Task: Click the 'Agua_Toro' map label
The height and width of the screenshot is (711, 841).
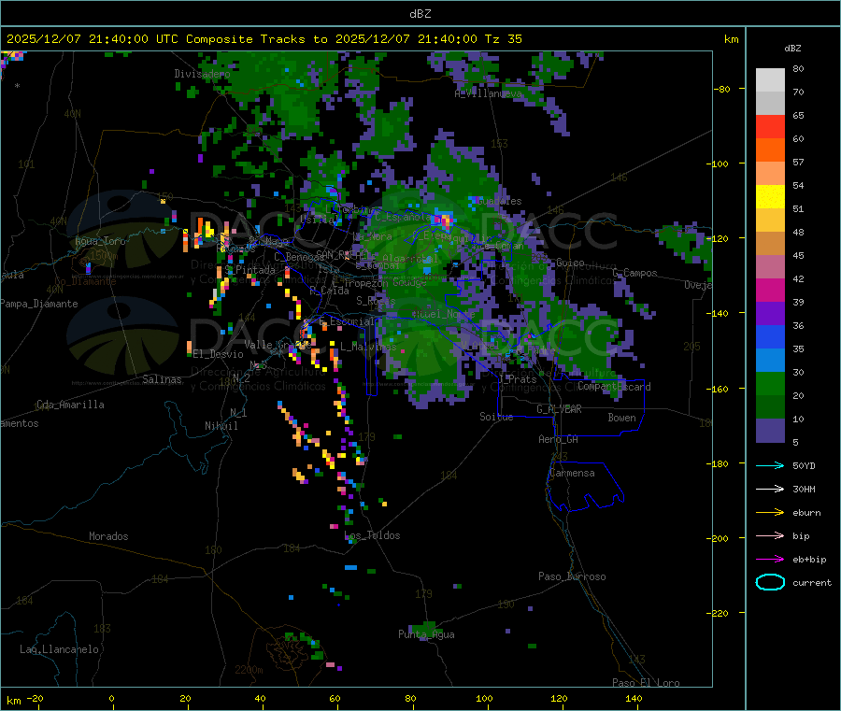Action: click(x=100, y=241)
